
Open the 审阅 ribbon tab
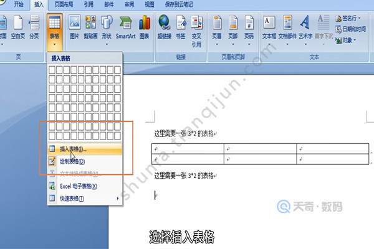click(x=129, y=4)
